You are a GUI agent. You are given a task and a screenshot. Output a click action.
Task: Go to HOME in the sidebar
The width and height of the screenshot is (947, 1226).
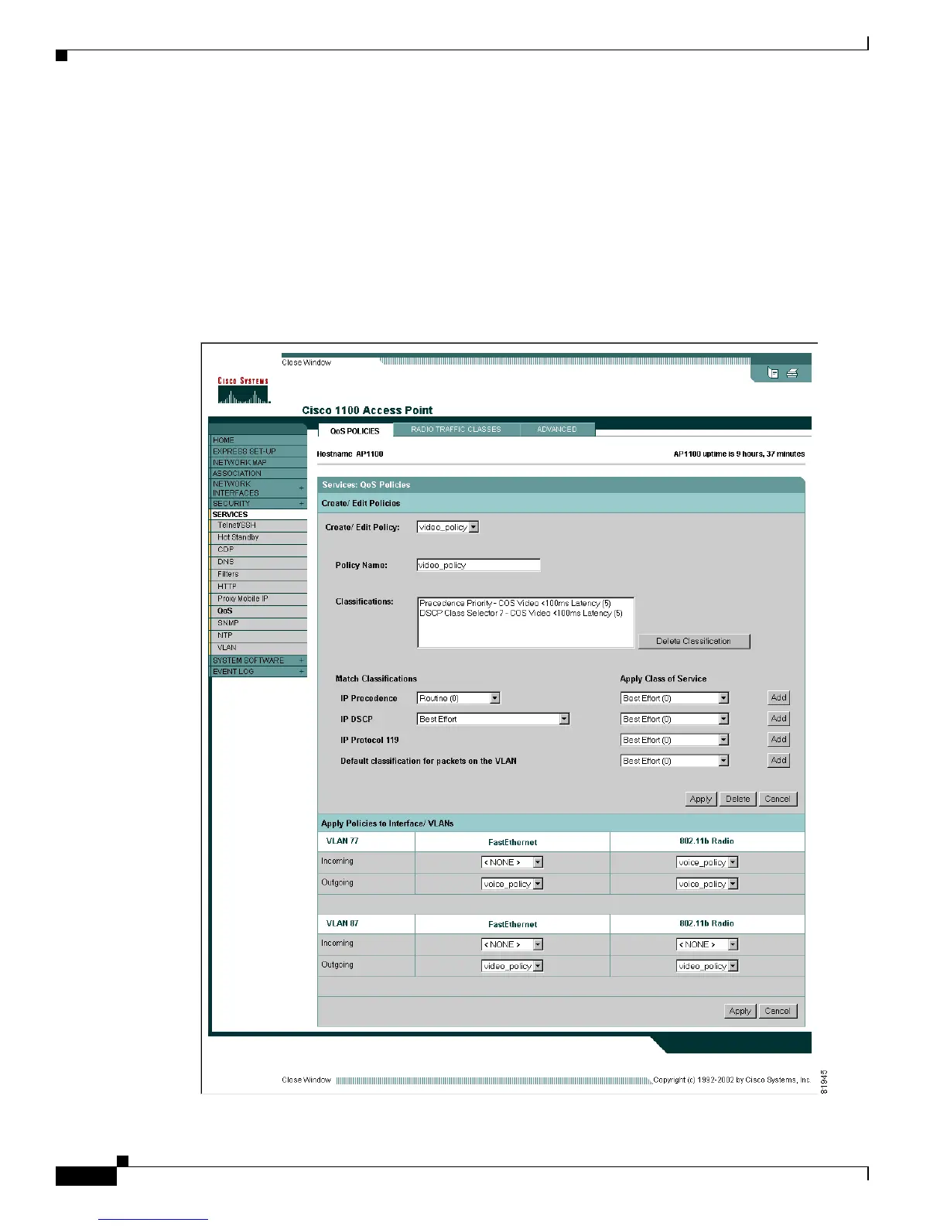point(258,440)
